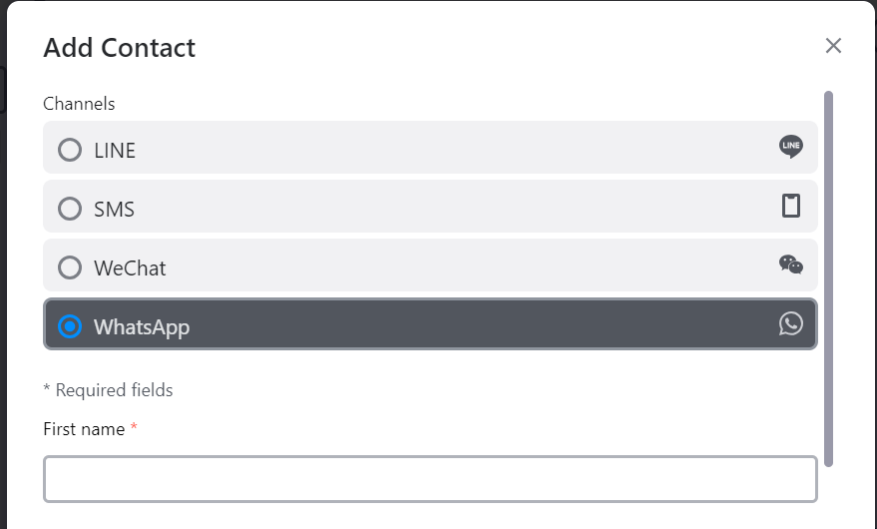Select the WeChat radio button
The image size is (877, 529).
[70, 267]
